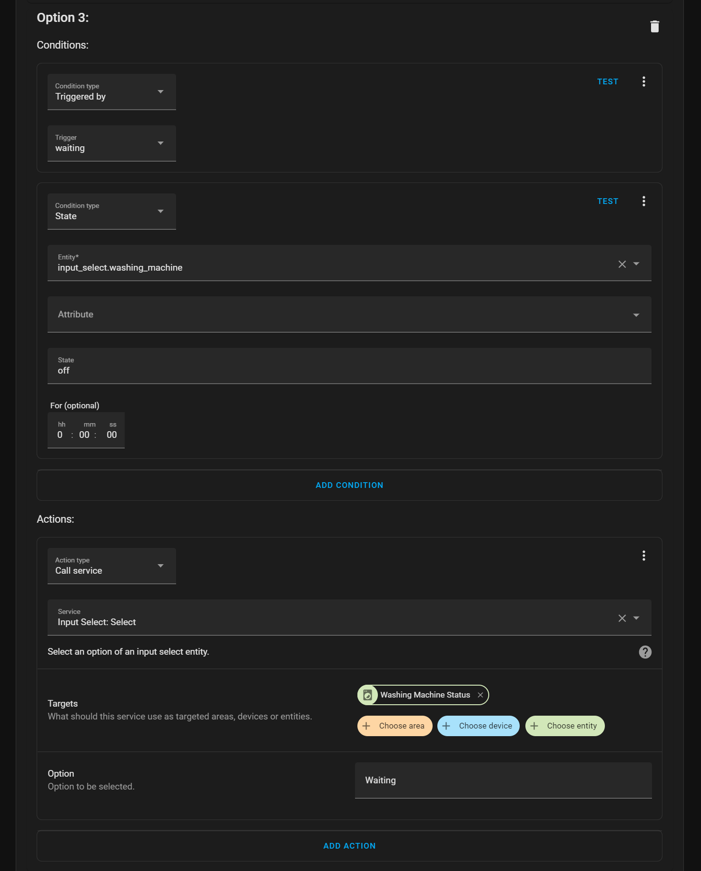Edit the State field containing off

pyautogui.click(x=349, y=366)
